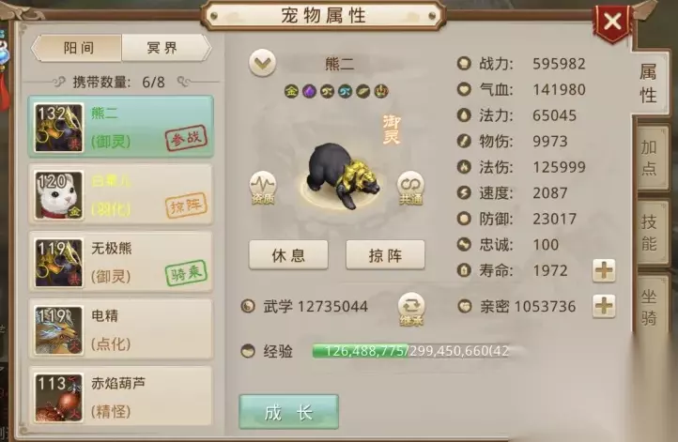This screenshot has width=678, height=442.
Task: Open the 加点 side tab
Action: pyautogui.click(x=651, y=158)
